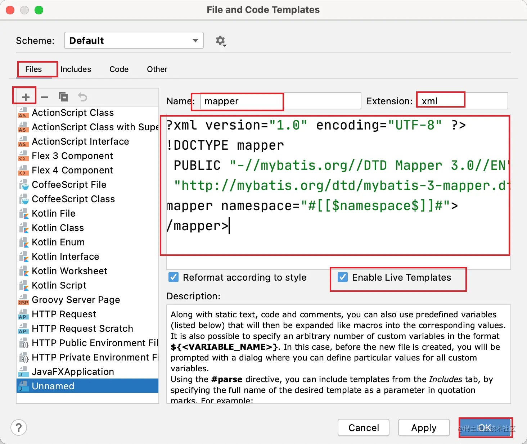This screenshot has width=527, height=444.
Task: Click inside the template code editor
Action: pos(338,191)
